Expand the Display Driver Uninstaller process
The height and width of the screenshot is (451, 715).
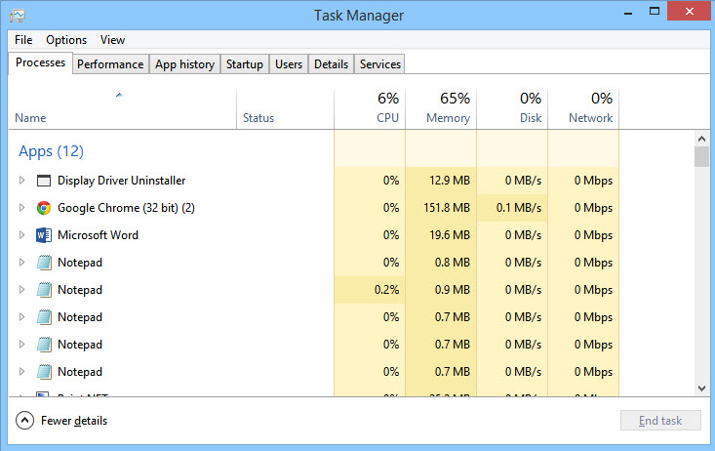[x=21, y=181]
